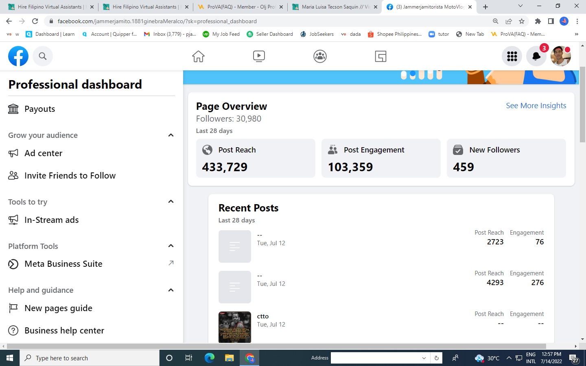Open the Groups icon

(x=320, y=56)
